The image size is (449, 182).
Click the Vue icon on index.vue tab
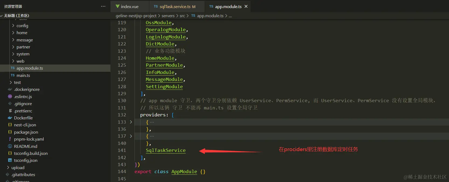coord(118,6)
